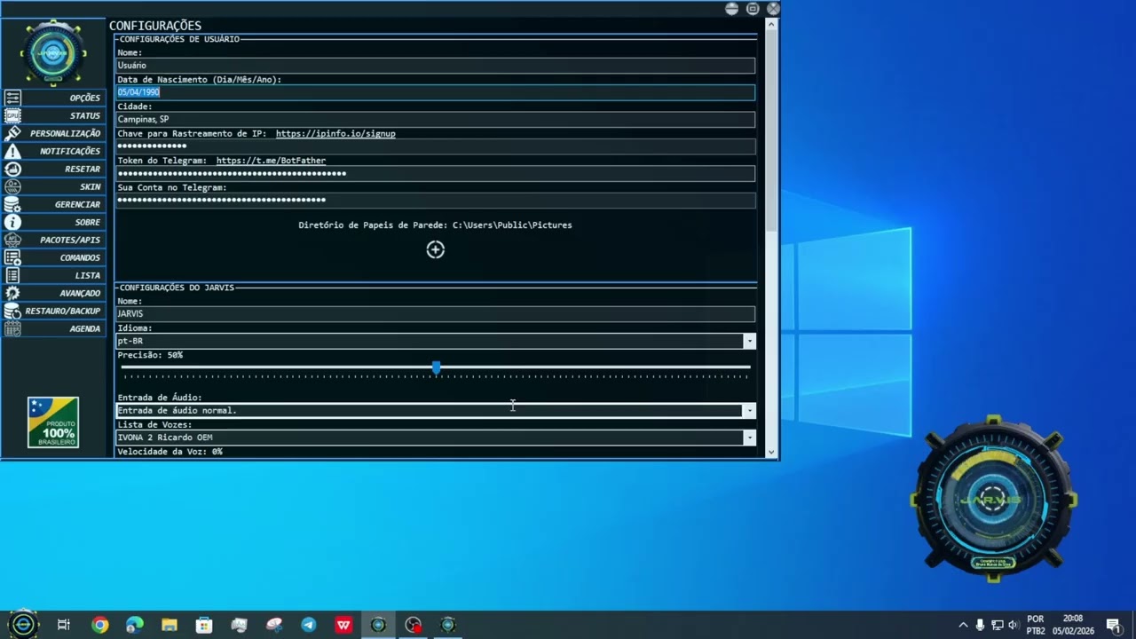The height and width of the screenshot is (639, 1136).
Task: Show hidden system tray icons
Action: tap(963, 625)
